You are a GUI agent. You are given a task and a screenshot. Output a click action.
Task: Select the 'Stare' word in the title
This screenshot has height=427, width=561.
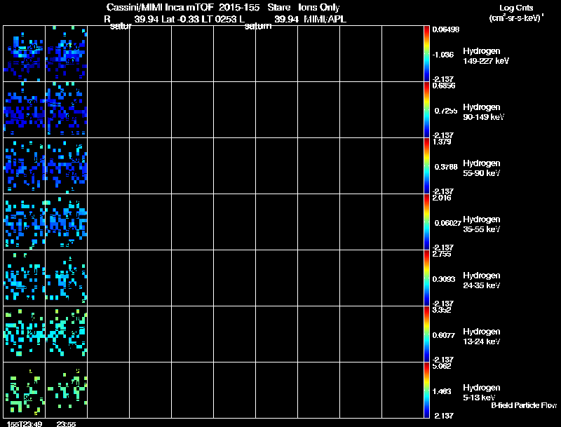[x=278, y=8]
